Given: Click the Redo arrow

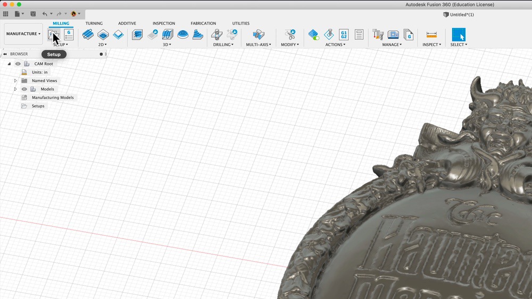Looking at the screenshot, I should (x=59, y=14).
